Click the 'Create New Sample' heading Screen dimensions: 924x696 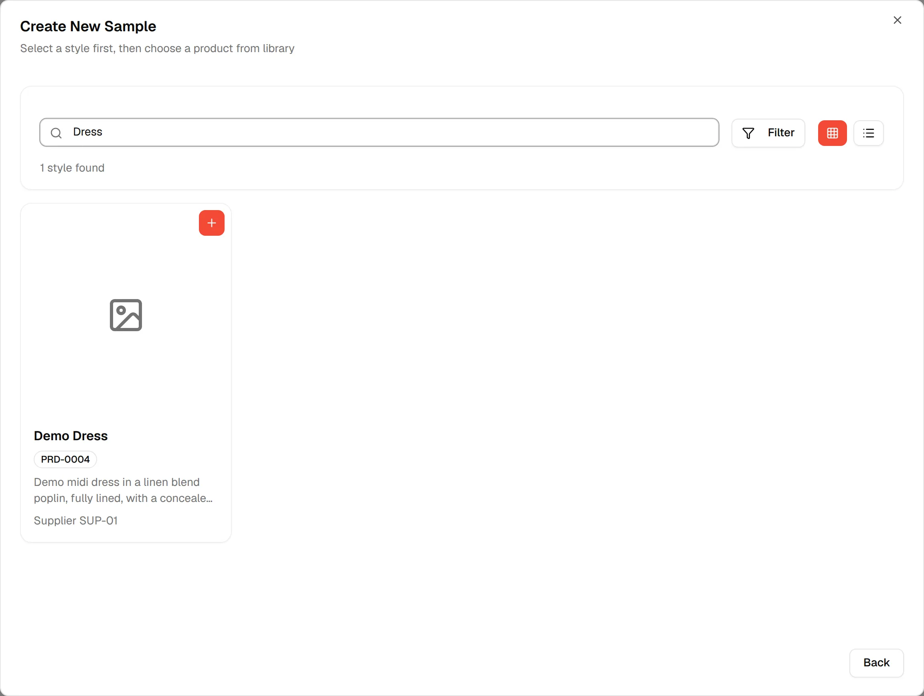(x=88, y=26)
